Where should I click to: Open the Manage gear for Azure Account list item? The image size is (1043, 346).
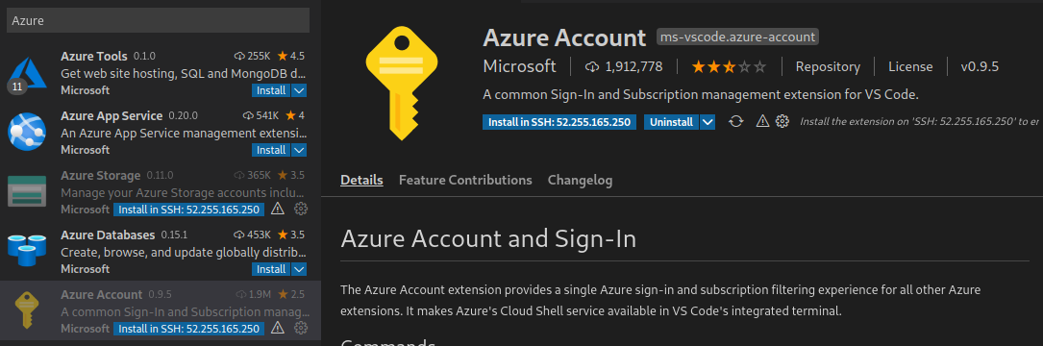[x=301, y=328]
